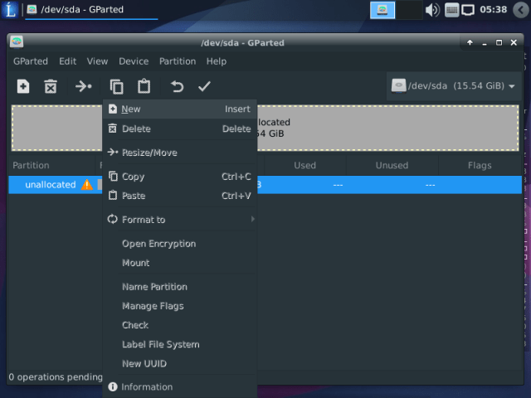Click the round arrow button on panel right
Image resolution: width=531 pixels, height=398 pixels.
pos(521,10)
